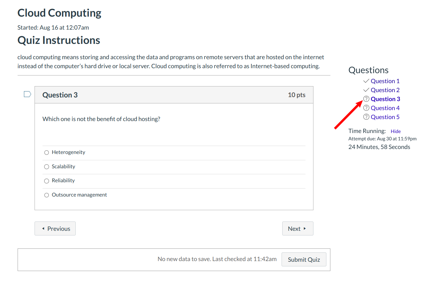The width and height of the screenshot is (430, 288).
Task: Open Question 2 from the question list
Action: coord(385,90)
